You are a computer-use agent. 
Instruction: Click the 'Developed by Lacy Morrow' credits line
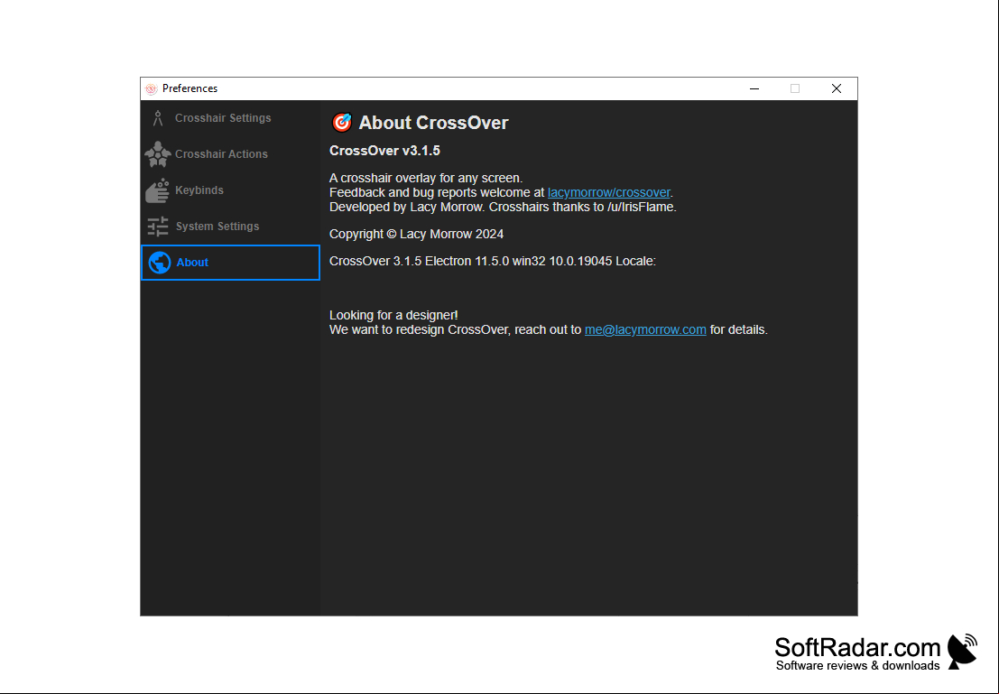[x=503, y=207]
